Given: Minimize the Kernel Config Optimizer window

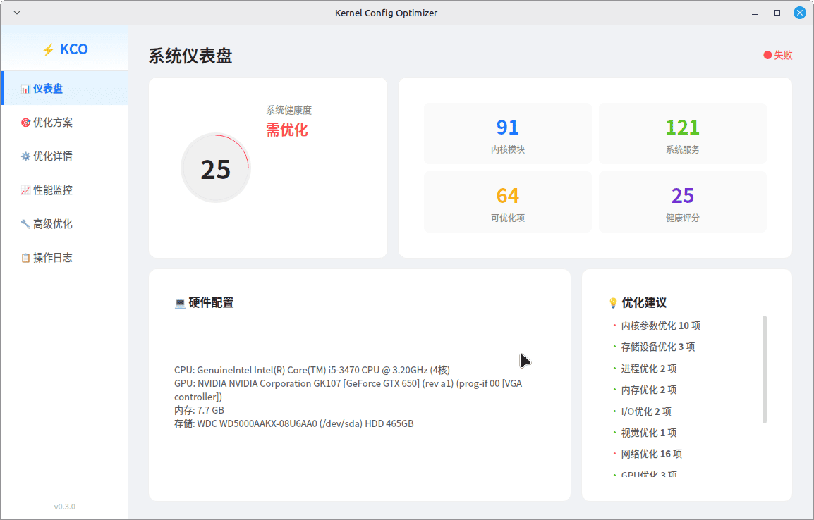Looking at the screenshot, I should tap(755, 13).
